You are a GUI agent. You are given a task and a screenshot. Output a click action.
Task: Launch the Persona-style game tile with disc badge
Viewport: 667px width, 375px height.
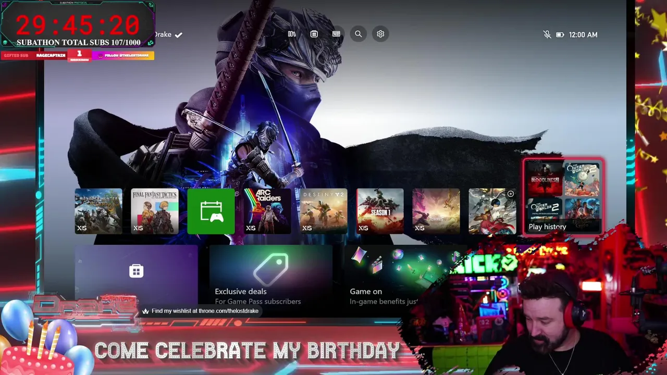click(x=492, y=211)
